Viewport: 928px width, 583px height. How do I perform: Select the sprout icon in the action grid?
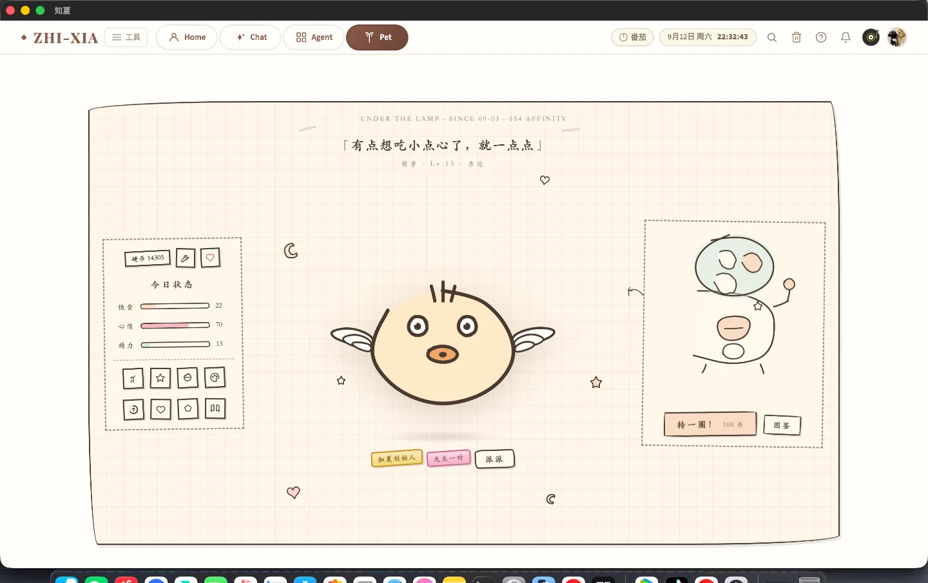coord(133,379)
